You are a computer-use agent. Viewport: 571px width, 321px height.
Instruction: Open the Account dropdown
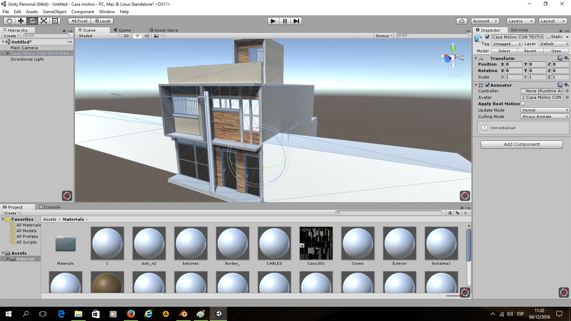[485, 21]
